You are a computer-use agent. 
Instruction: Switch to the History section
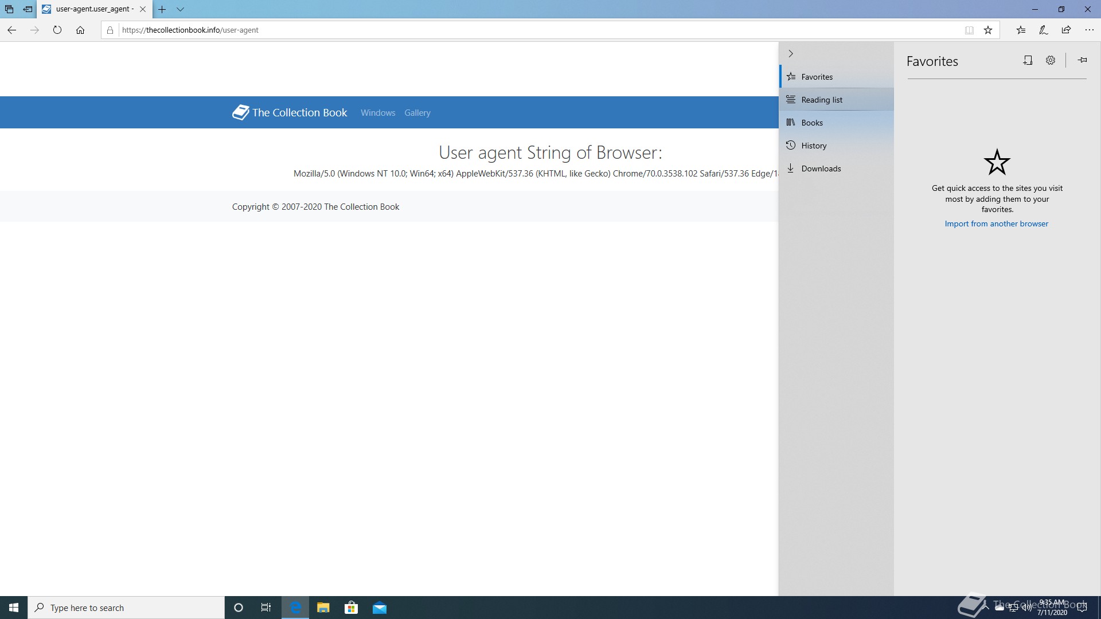pyautogui.click(x=814, y=146)
